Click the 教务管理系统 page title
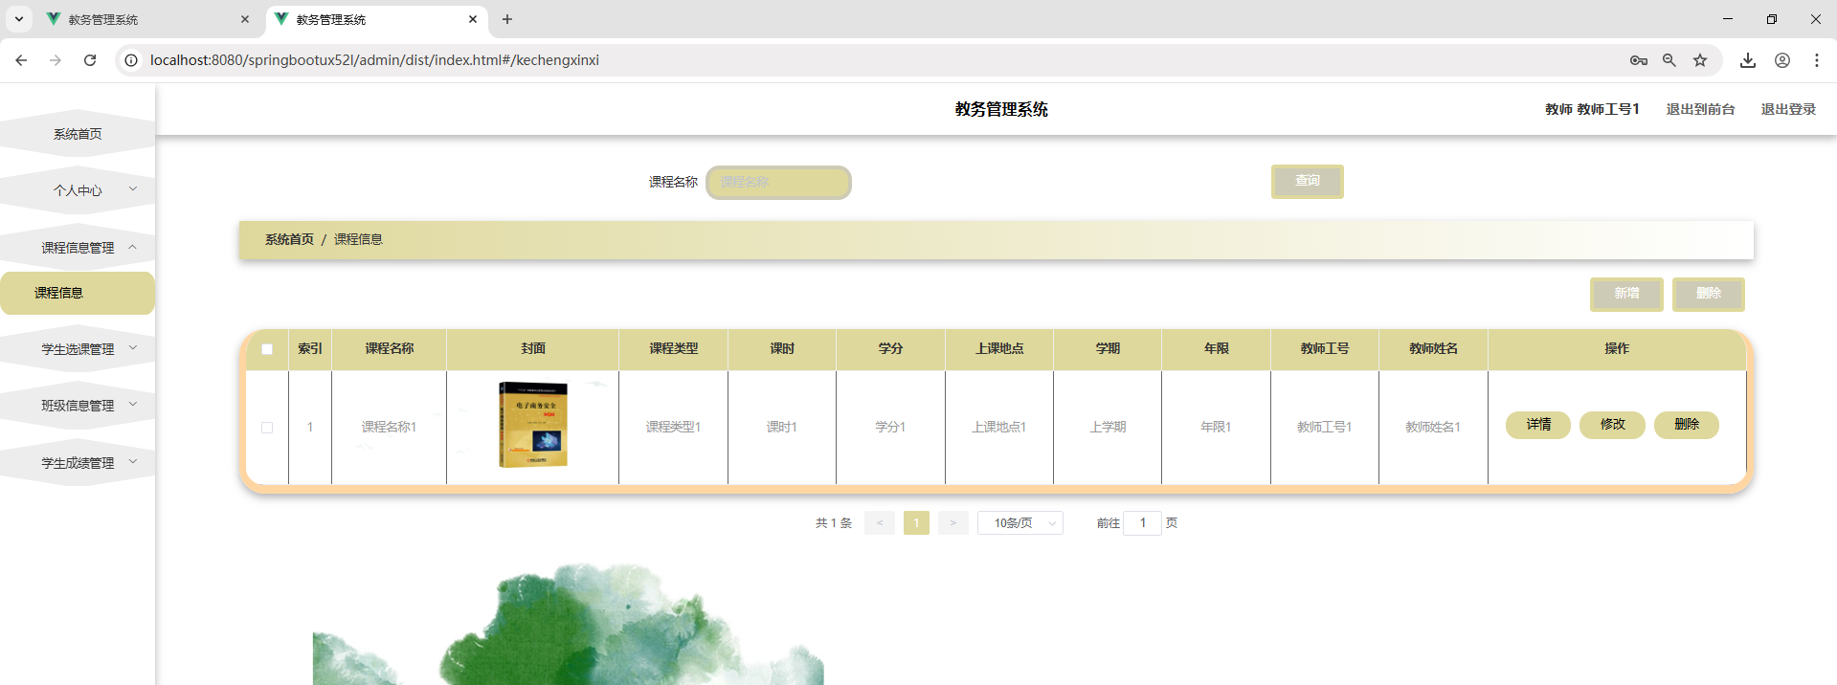The height and width of the screenshot is (685, 1837). [x=1001, y=109]
